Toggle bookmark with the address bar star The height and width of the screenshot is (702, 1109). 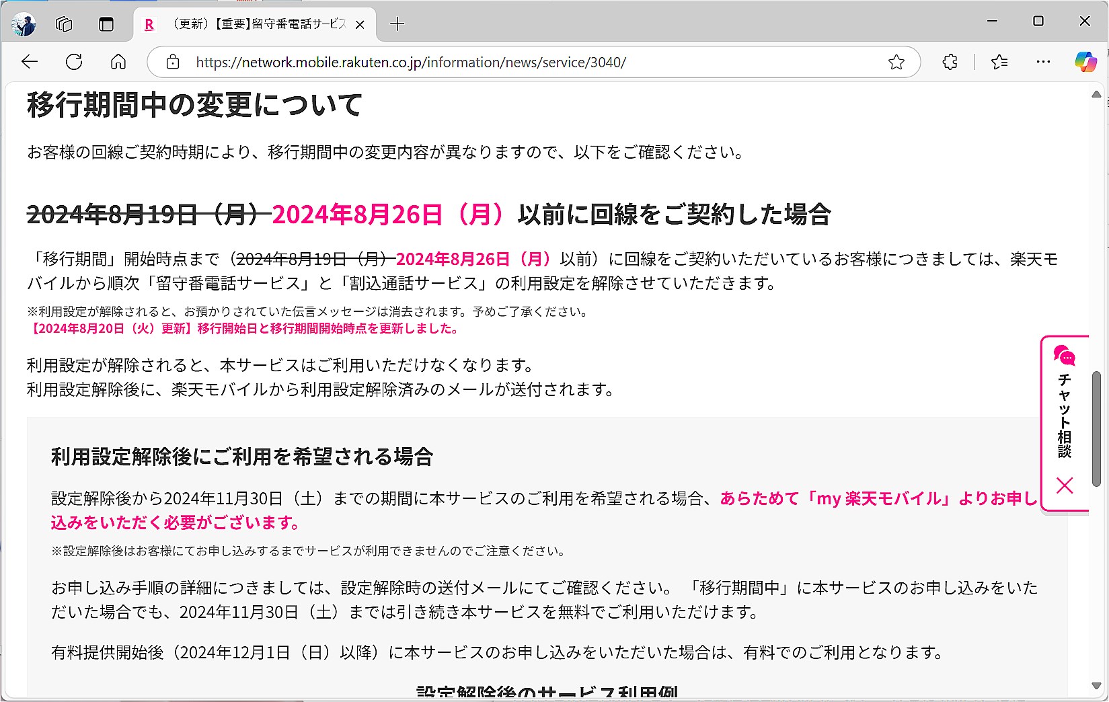[896, 62]
